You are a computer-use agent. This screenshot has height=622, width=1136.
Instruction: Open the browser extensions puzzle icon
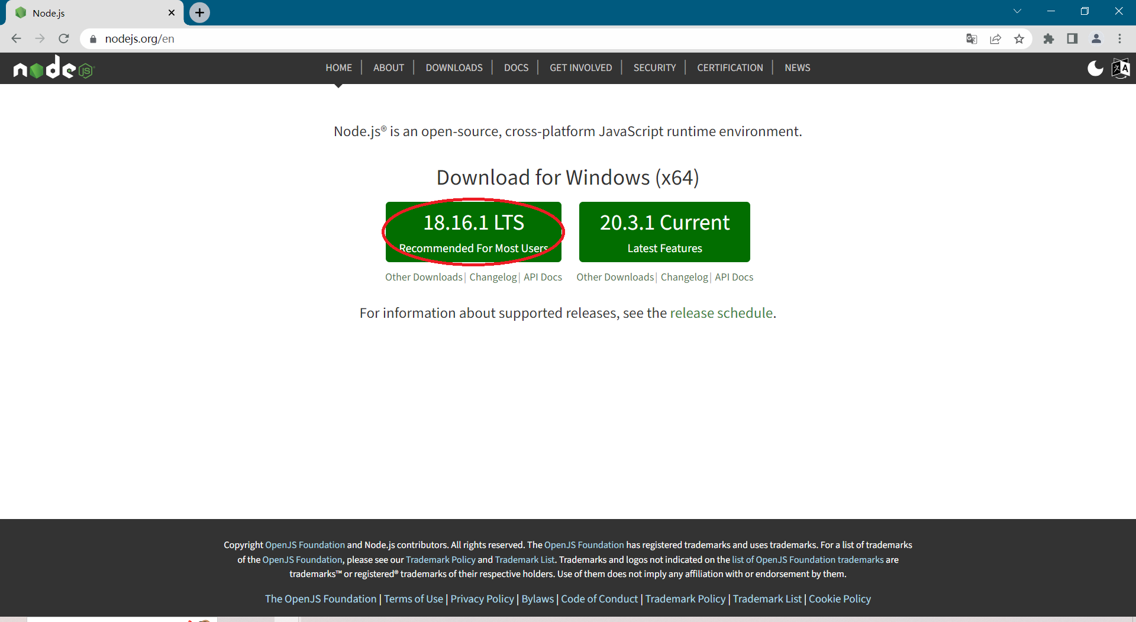(x=1048, y=39)
